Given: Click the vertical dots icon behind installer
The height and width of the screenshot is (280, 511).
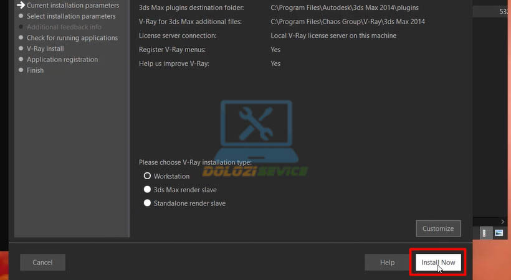Looking at the screenshot, I should pos(485,233).
